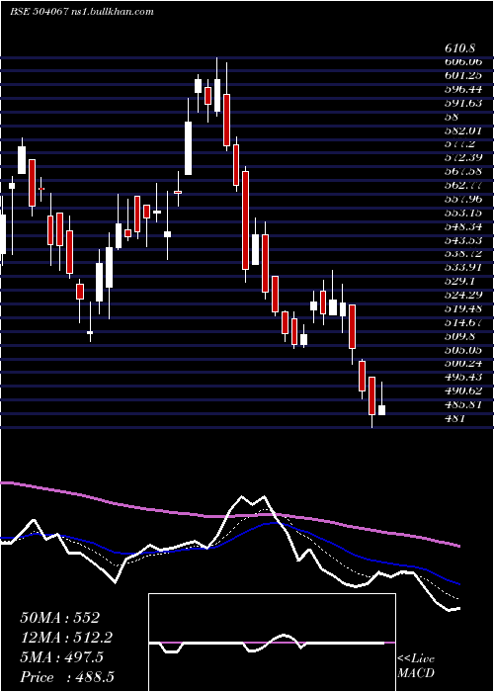The height and width of the screenshot is (692, 494).
Task: Click the 481 price level label
Action: pyautogui.click(x=454, y=417)
